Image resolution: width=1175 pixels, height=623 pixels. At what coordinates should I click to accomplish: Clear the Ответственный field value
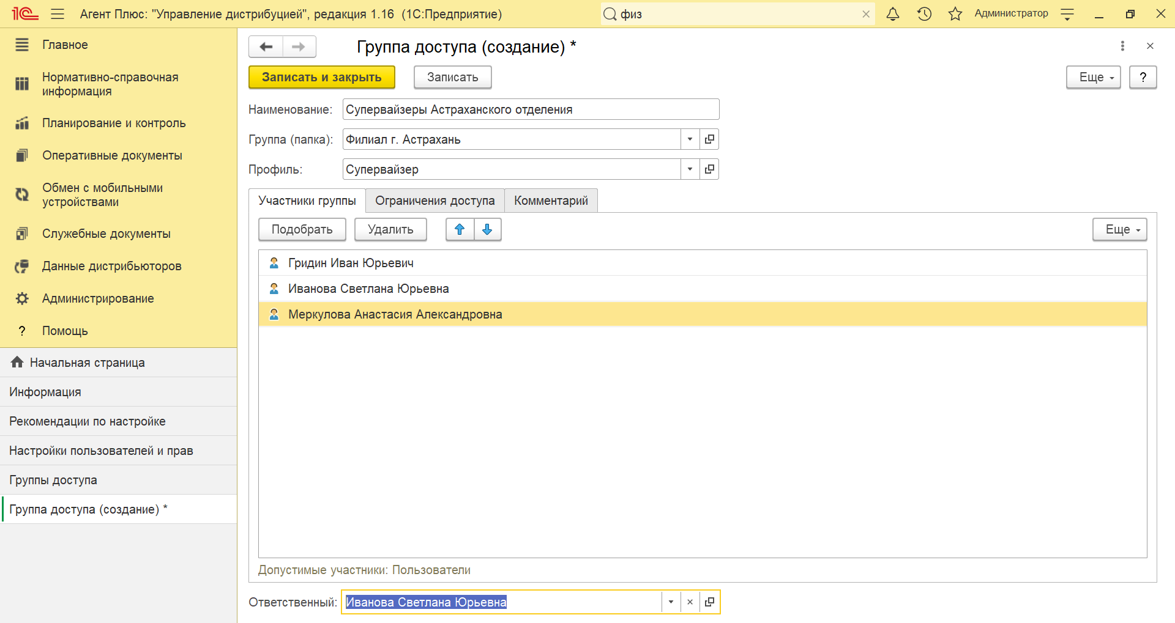click(x=690, y=602)
